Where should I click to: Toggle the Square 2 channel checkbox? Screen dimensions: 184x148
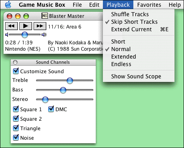[x=16, y=118]
